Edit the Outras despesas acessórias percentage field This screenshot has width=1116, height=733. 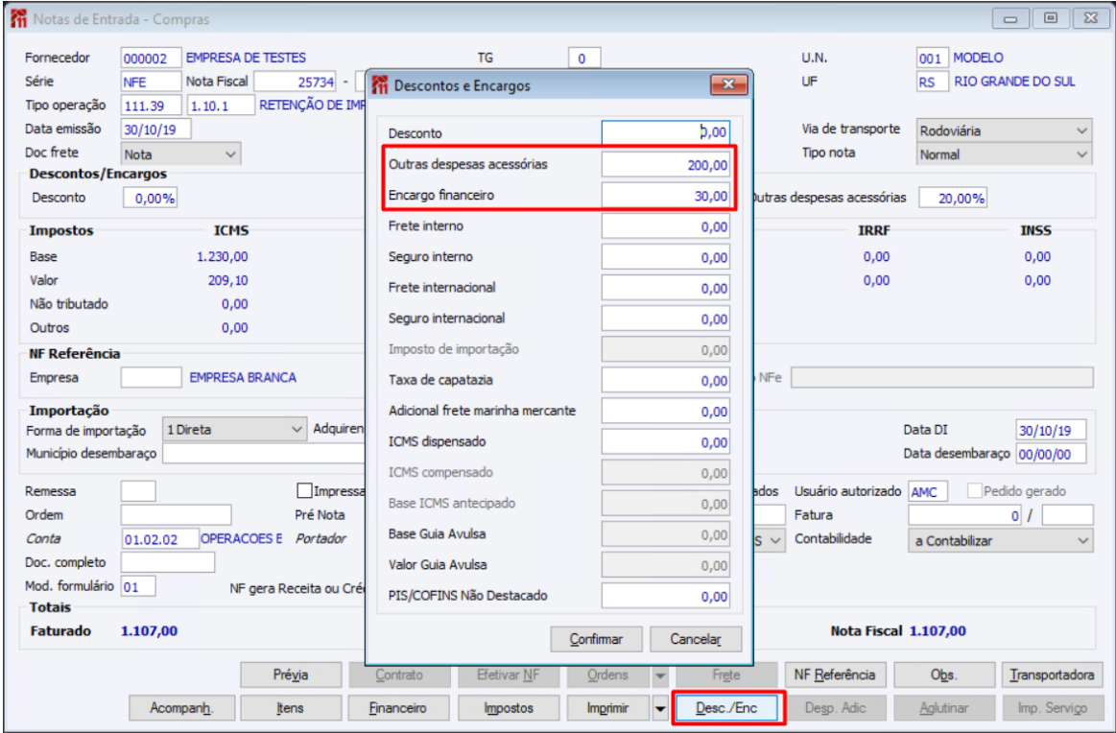point(953,198)
